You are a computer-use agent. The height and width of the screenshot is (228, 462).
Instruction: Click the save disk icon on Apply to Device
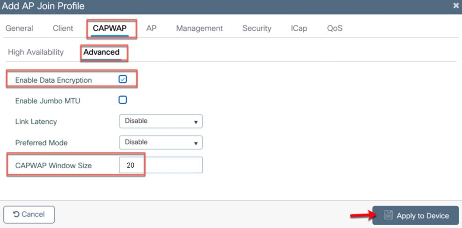coord(389,215)
